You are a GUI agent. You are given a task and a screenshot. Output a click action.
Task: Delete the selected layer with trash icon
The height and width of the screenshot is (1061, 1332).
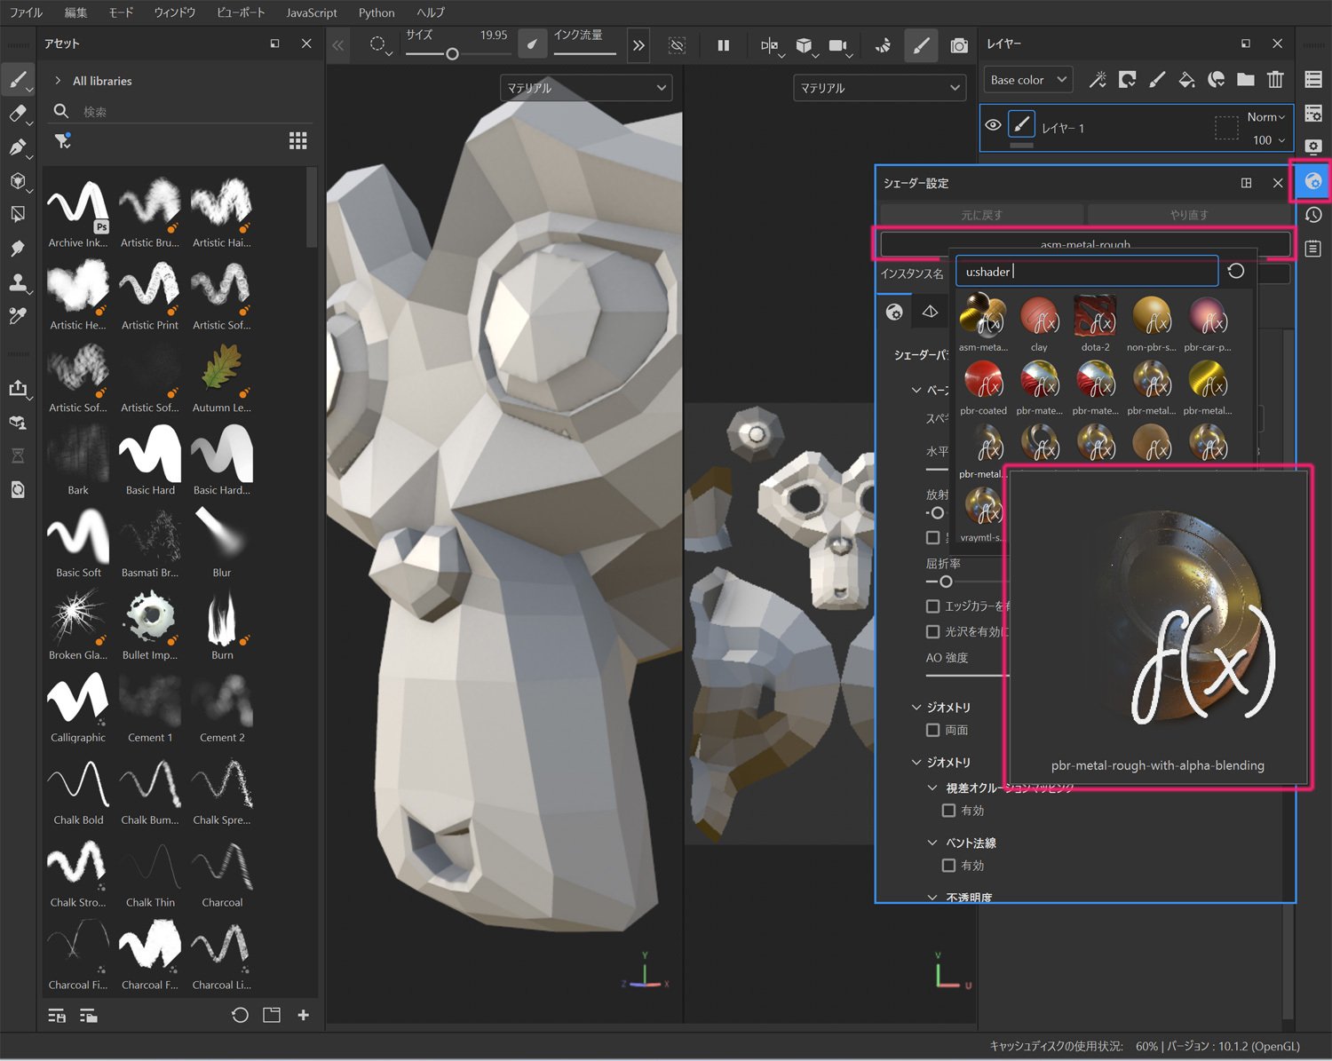(x=1275, y=80)
